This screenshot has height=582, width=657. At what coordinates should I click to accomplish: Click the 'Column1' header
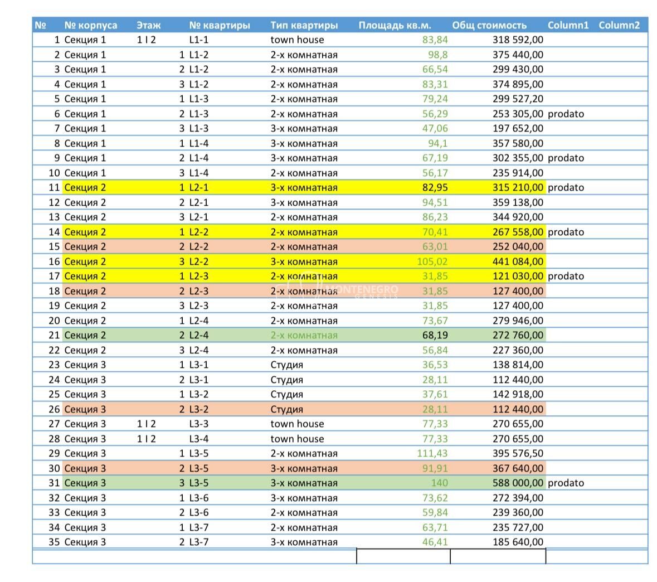pyautogui.click(x=568, y=25)
